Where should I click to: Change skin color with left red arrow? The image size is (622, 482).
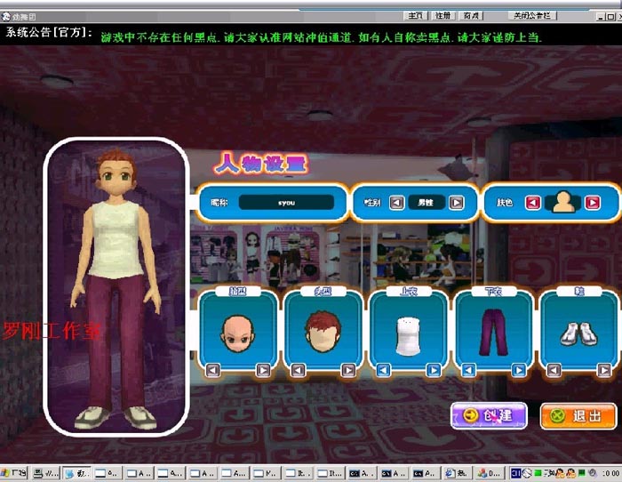532,203
